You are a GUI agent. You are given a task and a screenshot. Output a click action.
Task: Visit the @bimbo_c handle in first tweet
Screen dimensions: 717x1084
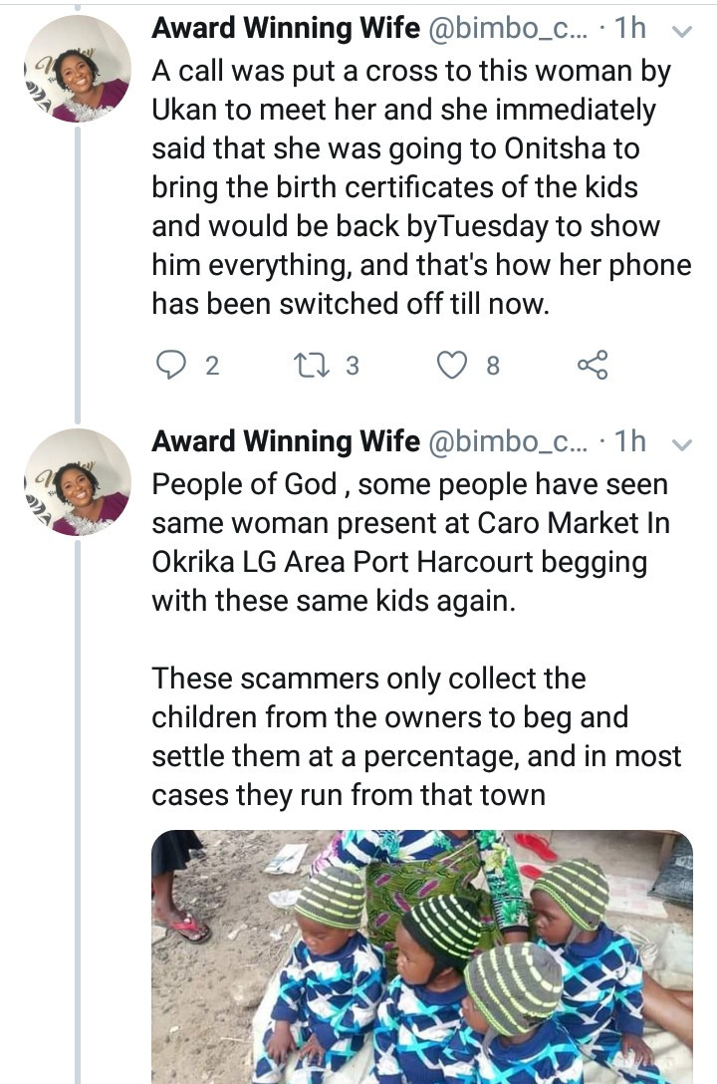(510, 30)
